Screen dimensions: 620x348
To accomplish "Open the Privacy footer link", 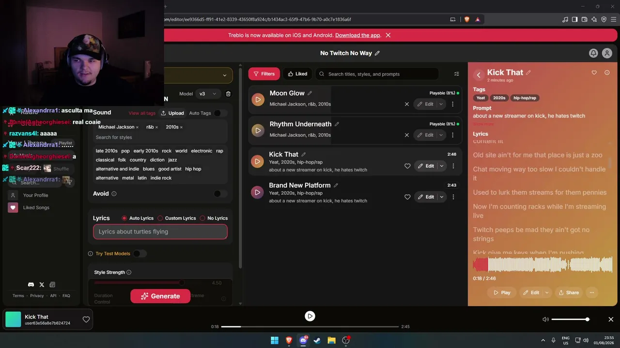I will point(37,296).
